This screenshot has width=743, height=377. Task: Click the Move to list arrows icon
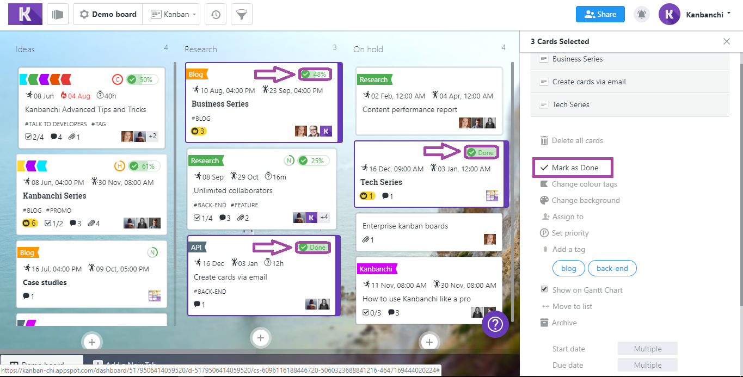coord(545,306)
